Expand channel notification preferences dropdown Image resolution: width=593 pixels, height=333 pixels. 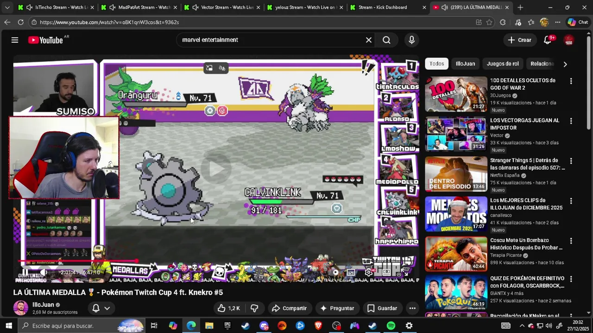pyautogui.click(x=107, y=308)
